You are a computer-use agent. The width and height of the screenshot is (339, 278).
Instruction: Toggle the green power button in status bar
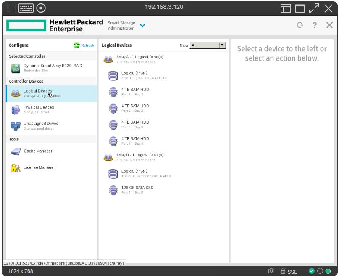[x=328, y=271]
